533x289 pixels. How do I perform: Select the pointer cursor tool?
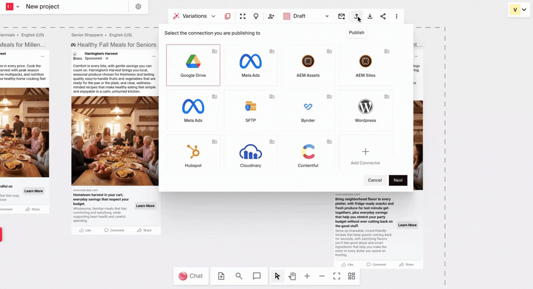(277, 276)
